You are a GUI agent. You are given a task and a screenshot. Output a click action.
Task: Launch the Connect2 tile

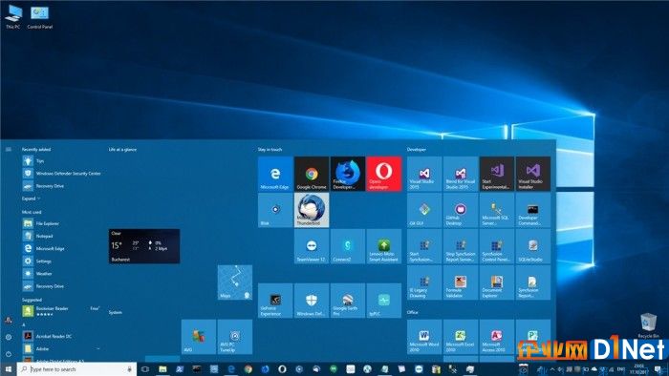click(x=348, y=246)
